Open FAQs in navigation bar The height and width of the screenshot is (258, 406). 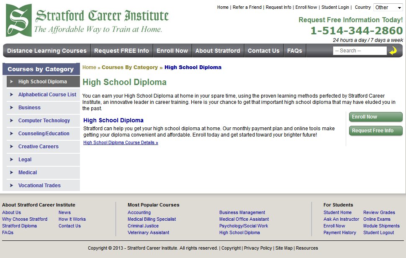[x=295, y=51]
